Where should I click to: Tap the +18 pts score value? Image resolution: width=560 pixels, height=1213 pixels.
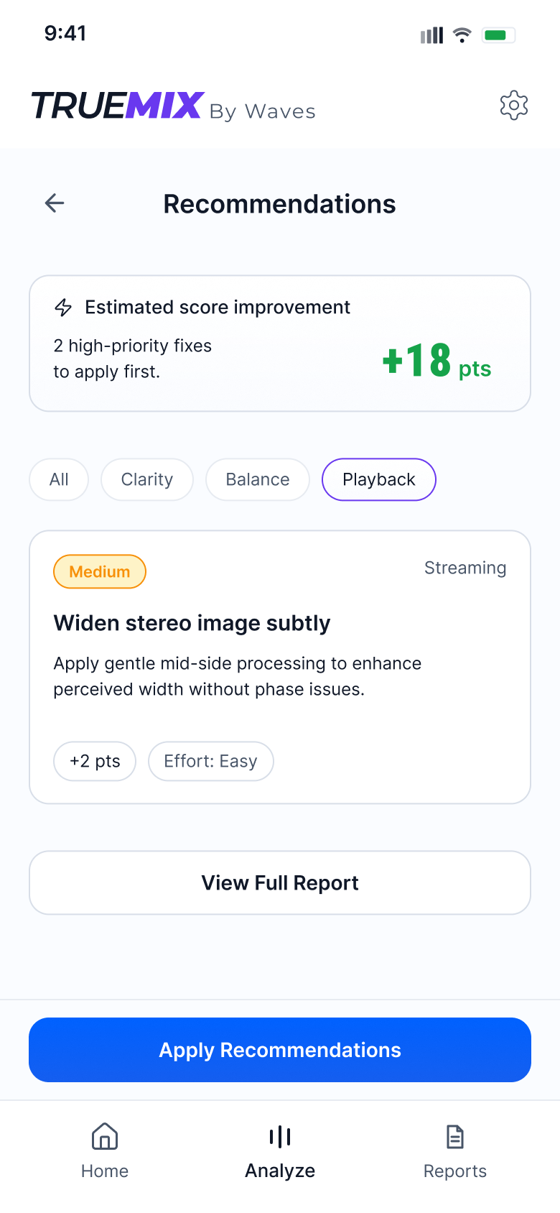coord(437,361)
